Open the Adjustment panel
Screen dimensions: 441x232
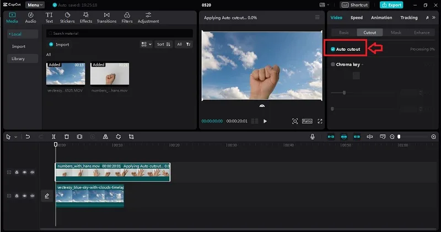[x=148, y=18]
